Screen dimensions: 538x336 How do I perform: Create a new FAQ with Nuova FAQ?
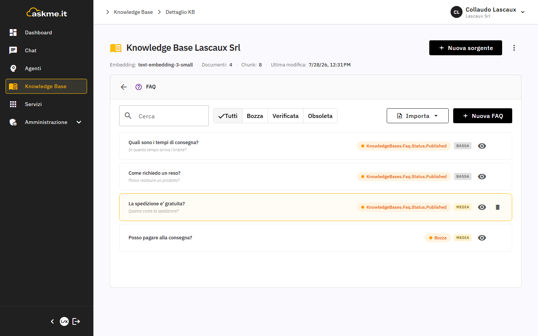pyautogui.click(x=483, y=116)
